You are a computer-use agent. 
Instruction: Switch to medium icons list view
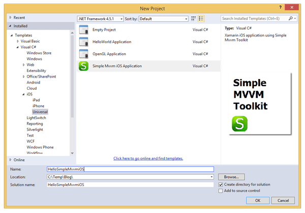pos(201,19)
